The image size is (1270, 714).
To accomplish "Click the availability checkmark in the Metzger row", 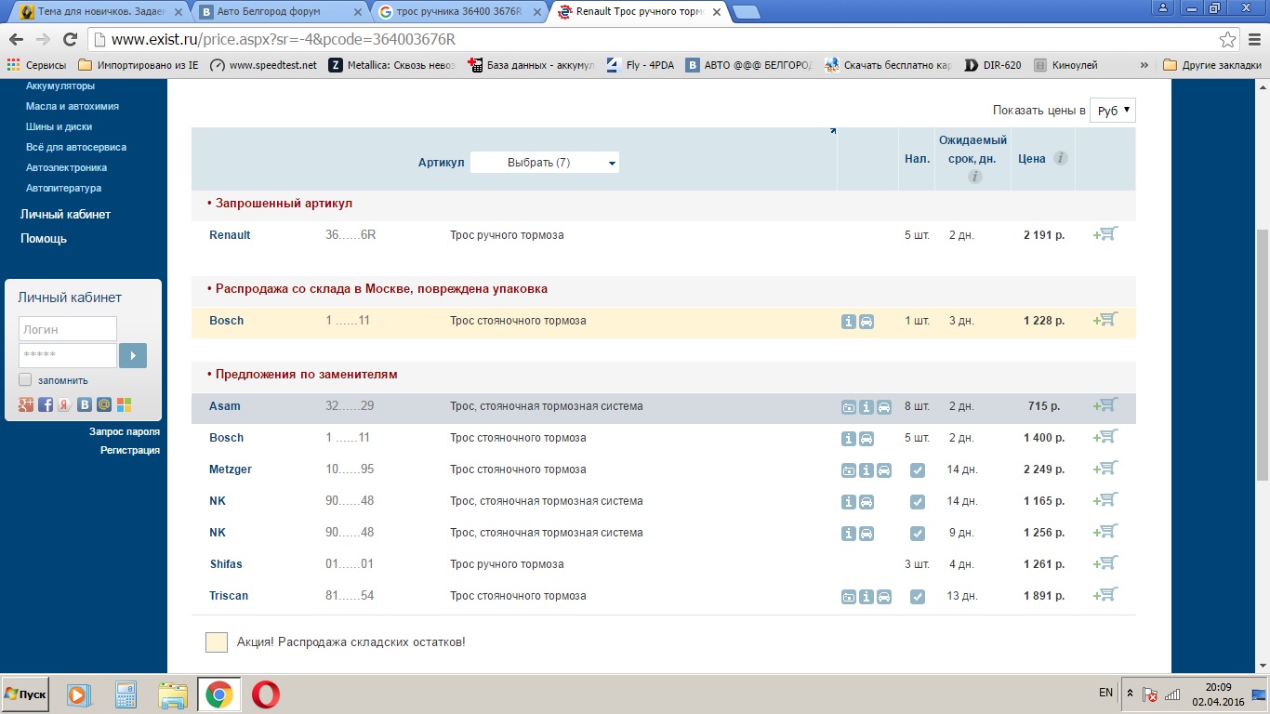I will pyautogui.click(x=918, y=470).
